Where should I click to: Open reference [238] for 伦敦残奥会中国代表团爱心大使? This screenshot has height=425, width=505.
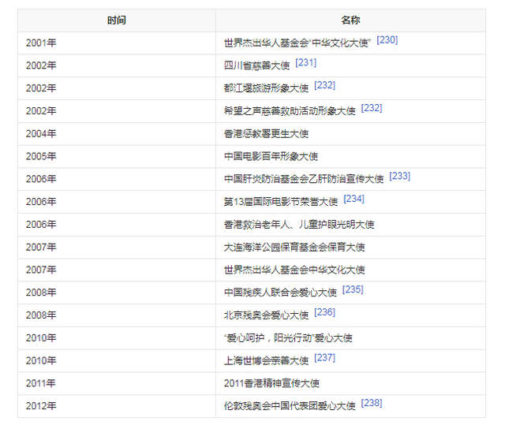click(x=372, y=403)
